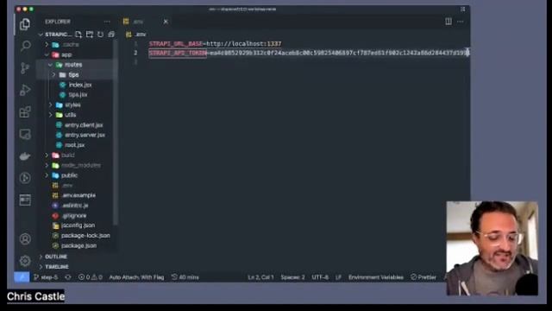Click the remote window status bar icon

click(x=22, y=277)
